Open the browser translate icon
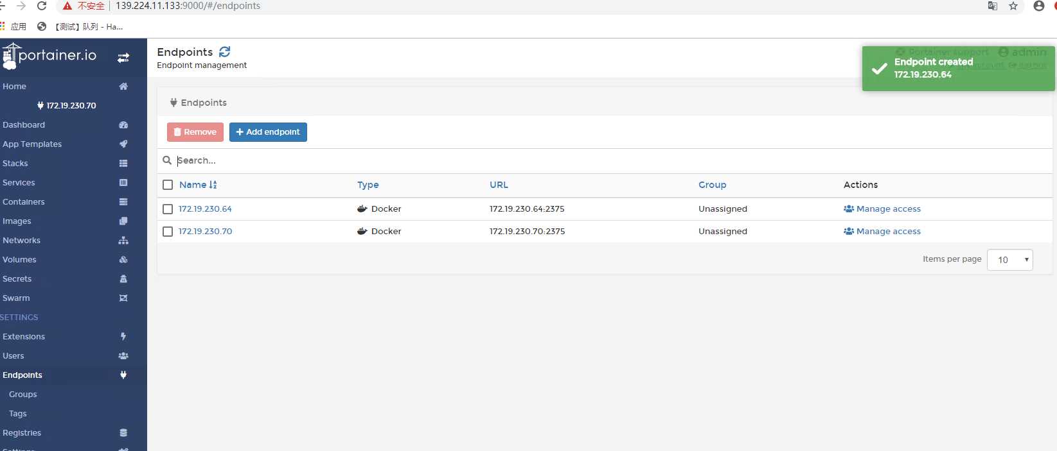The image size is (1057, 451). [993, 6]
